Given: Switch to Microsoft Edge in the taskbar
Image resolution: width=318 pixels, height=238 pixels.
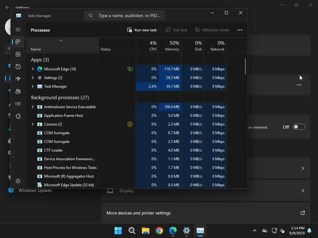Looking at the screenshot, I should [173, 231].
